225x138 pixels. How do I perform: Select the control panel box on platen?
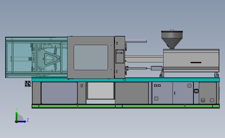click(120, 56)
